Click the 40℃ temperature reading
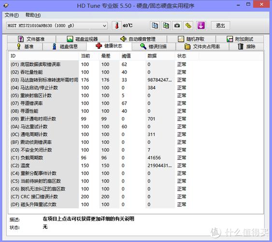Image resolution: width=272 pixels, height=242 pixels. (128, 26)
